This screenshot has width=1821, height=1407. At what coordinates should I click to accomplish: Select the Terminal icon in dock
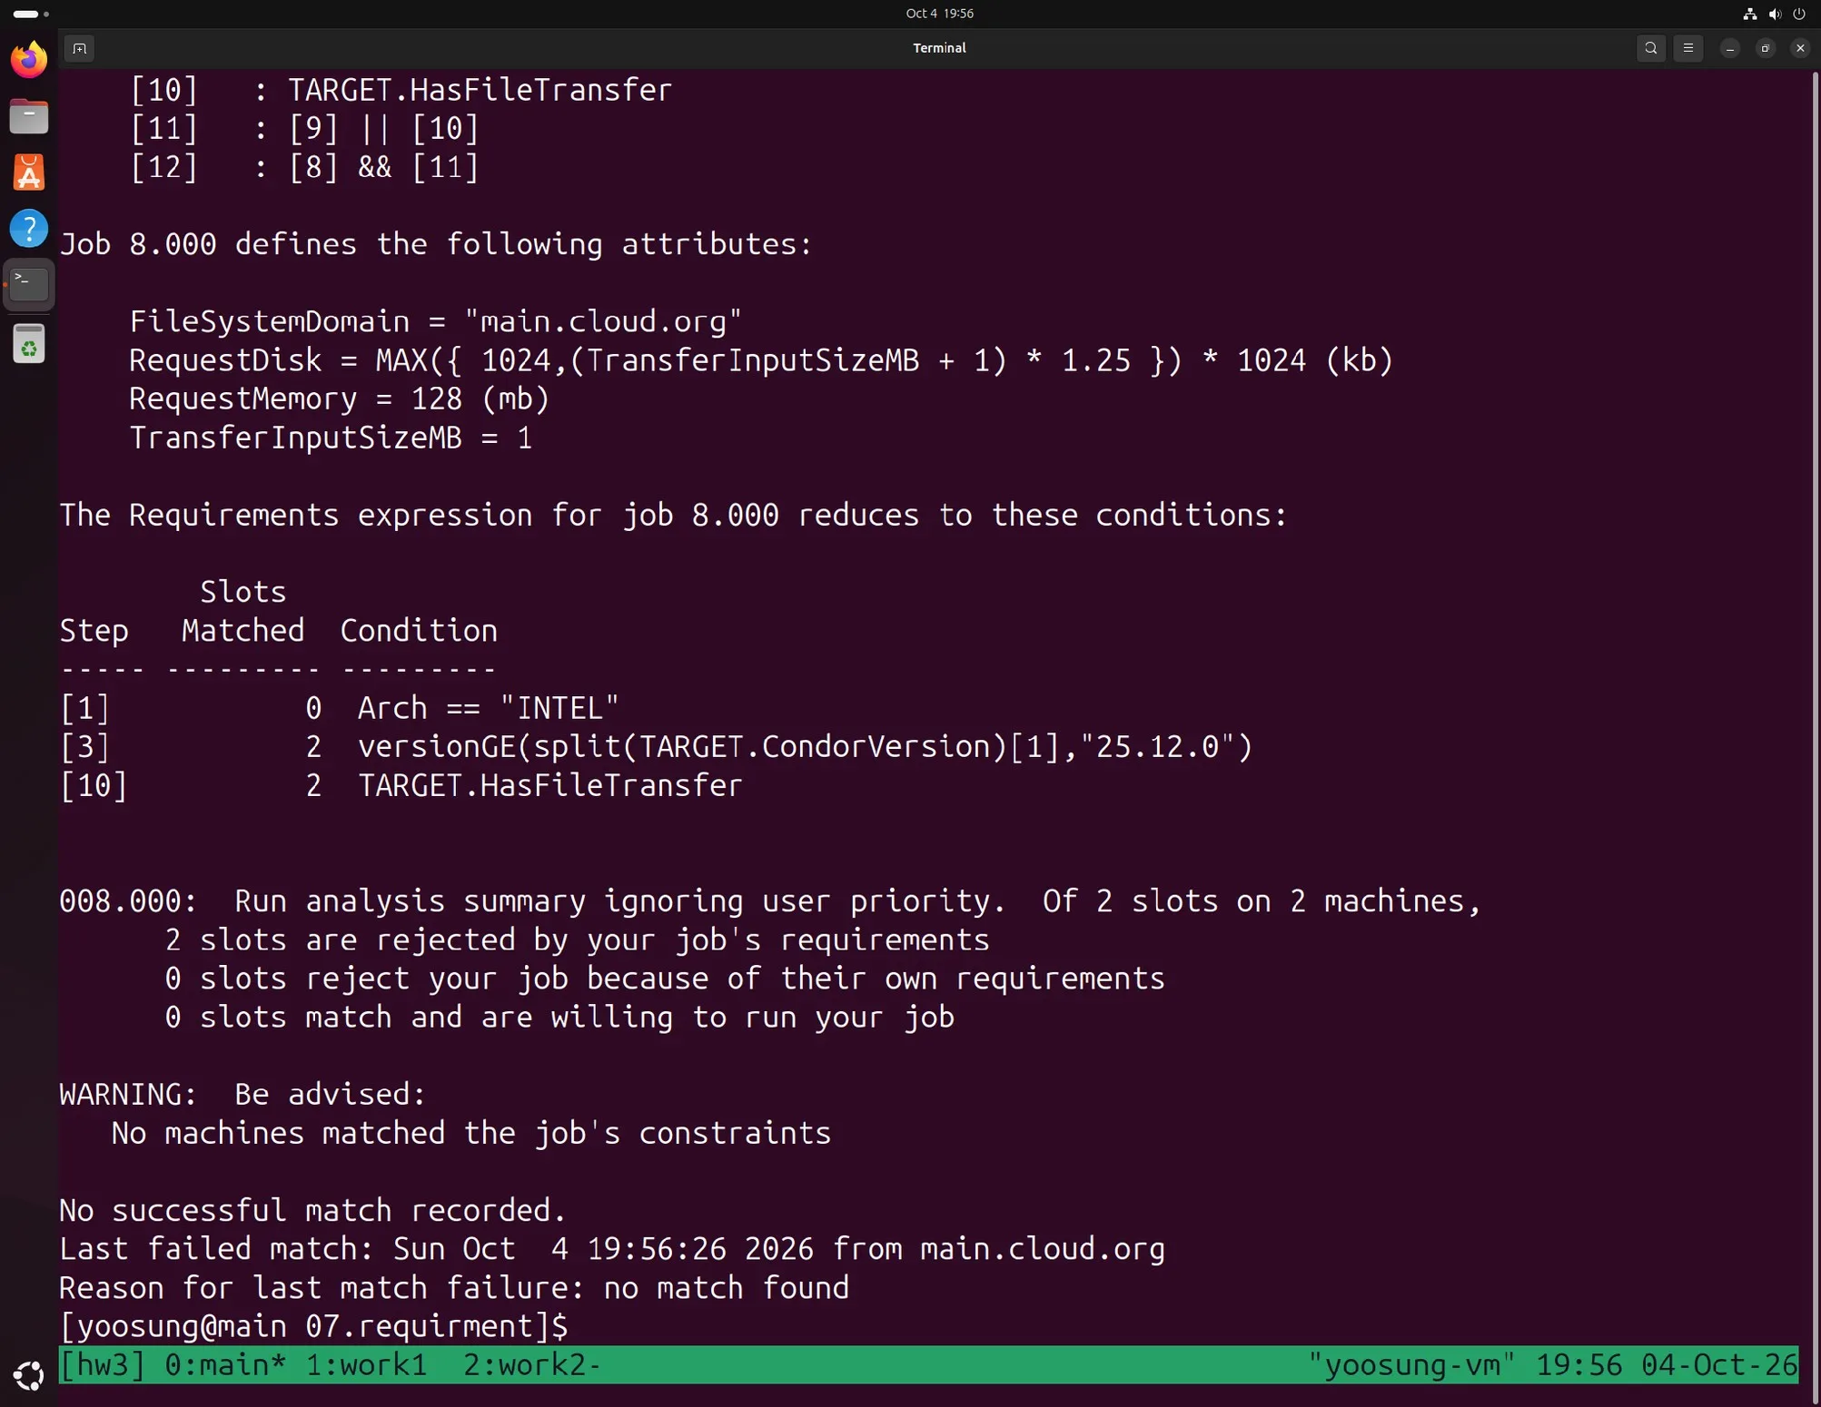(29, 284)
